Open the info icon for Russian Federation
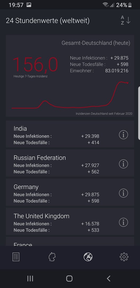Image resolution: width=140 pixels, height=288 pixels. 123,164
